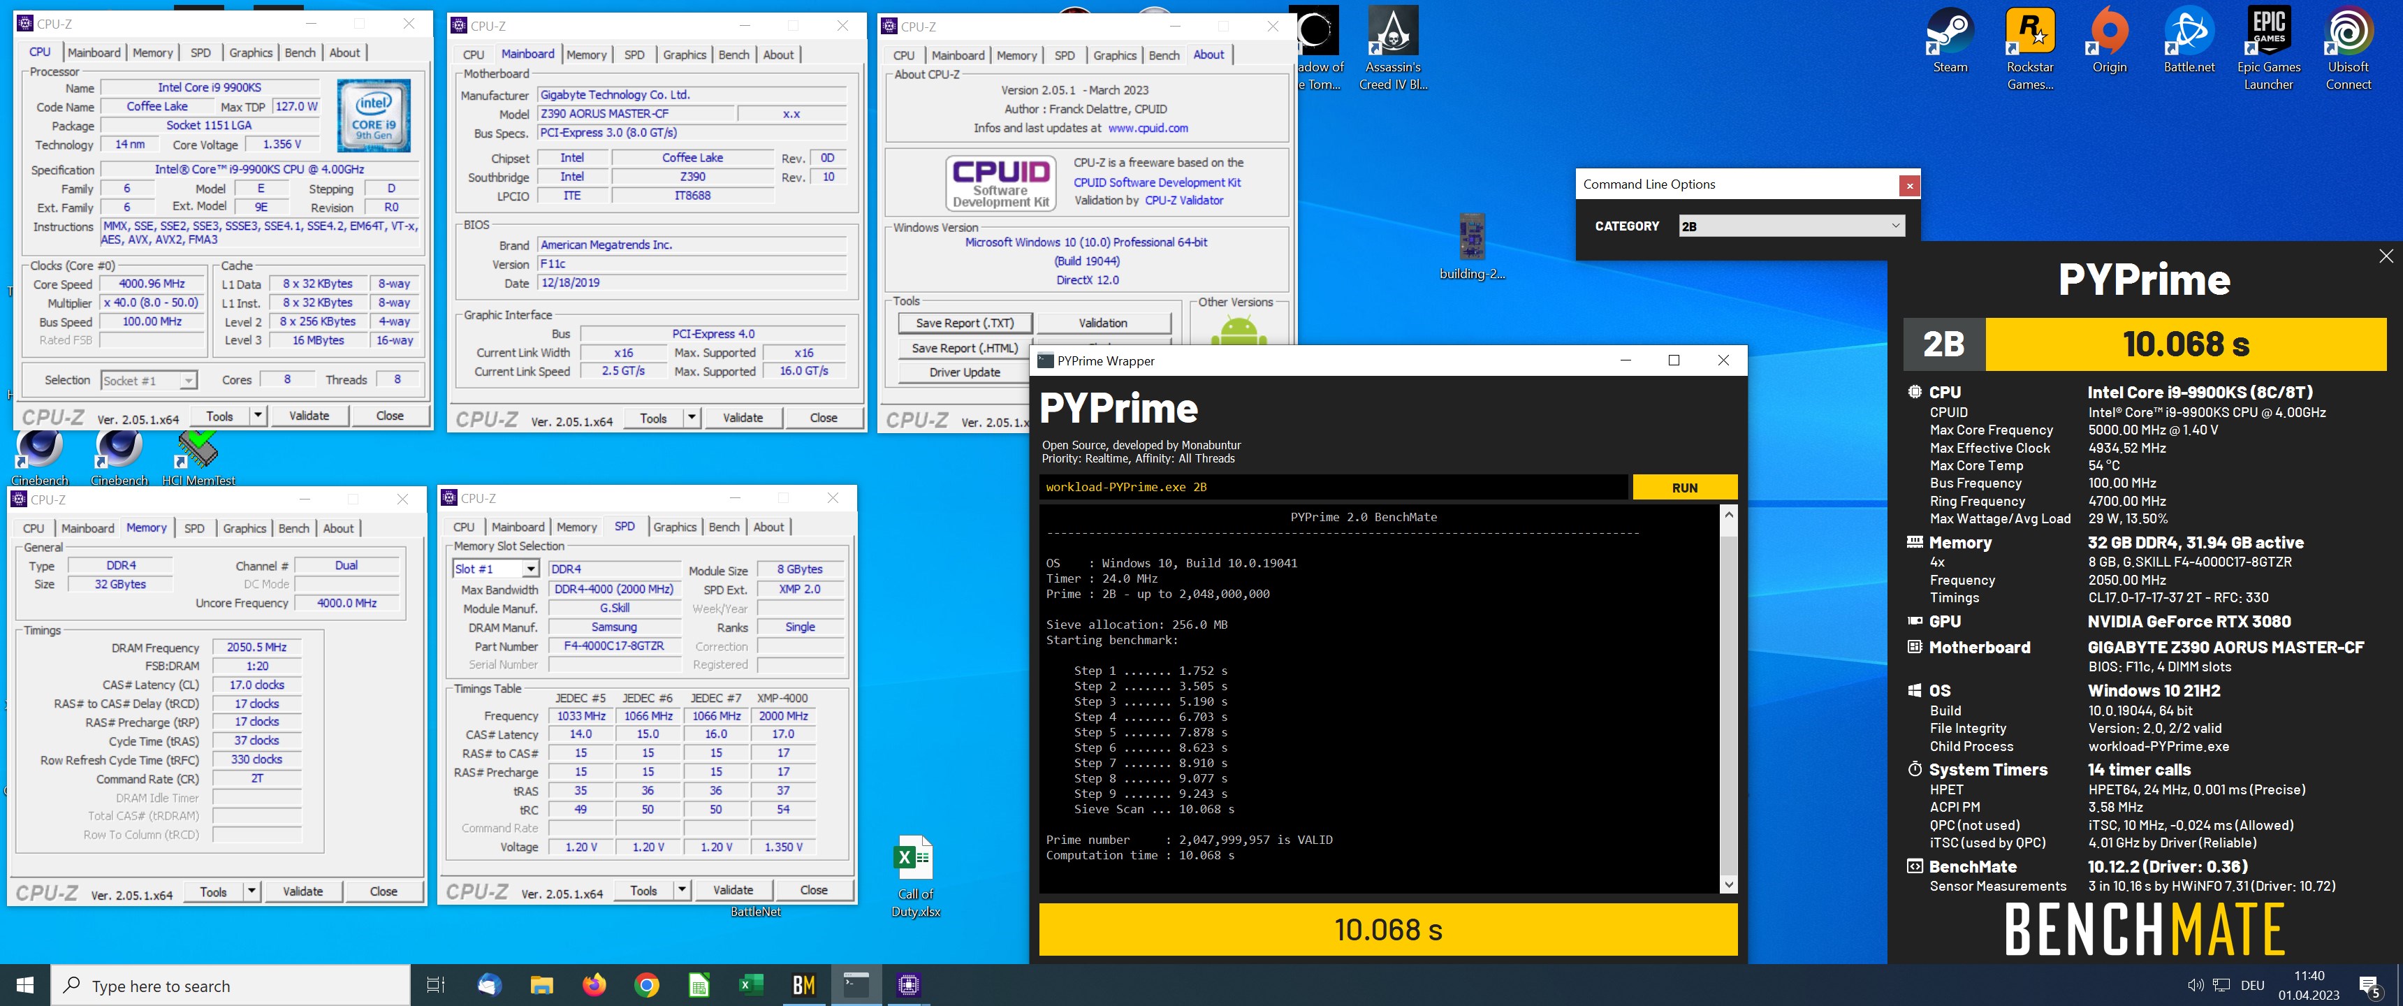2403x1006 pixels.
Task: Click the Driver Update button
Action: tap(965, 372)
